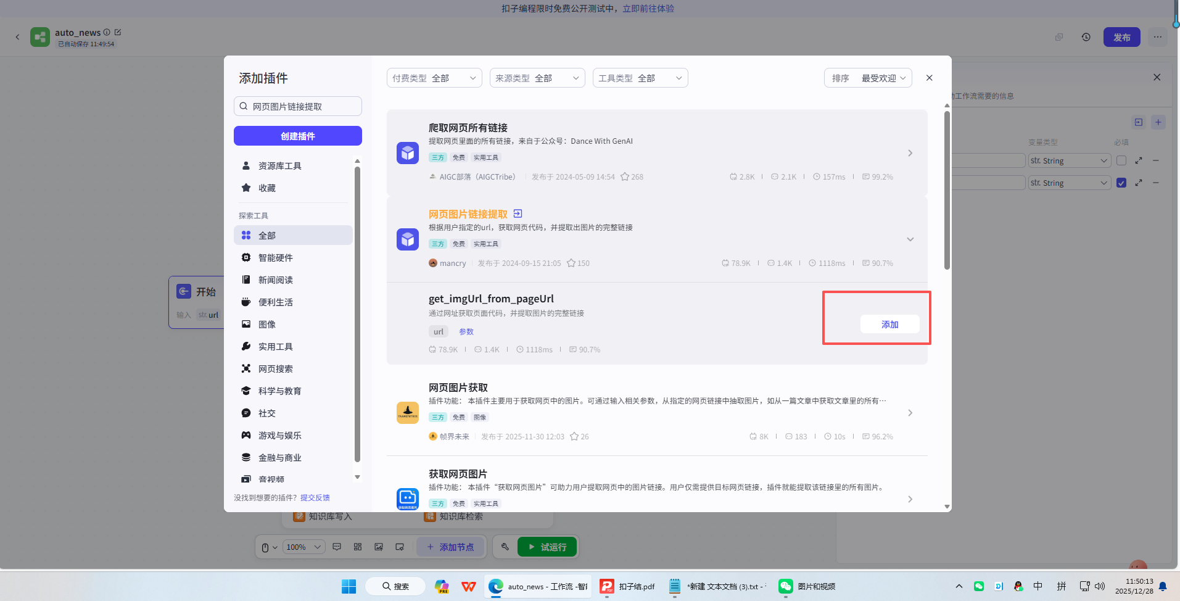This screenshot has width=1180, height=601.
Task: Open version history via the clock icon
Action: 1086,37
